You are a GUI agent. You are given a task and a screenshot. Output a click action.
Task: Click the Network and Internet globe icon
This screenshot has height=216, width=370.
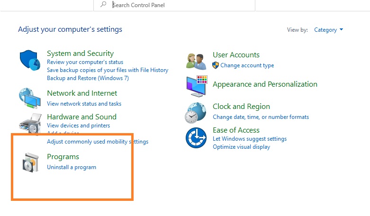pos(30,98)
